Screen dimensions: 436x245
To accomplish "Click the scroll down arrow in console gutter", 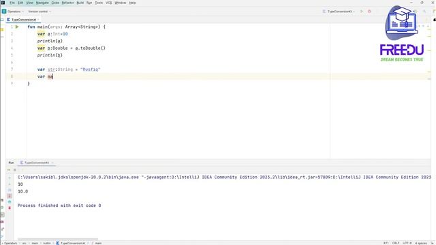I will click(10, 184).
